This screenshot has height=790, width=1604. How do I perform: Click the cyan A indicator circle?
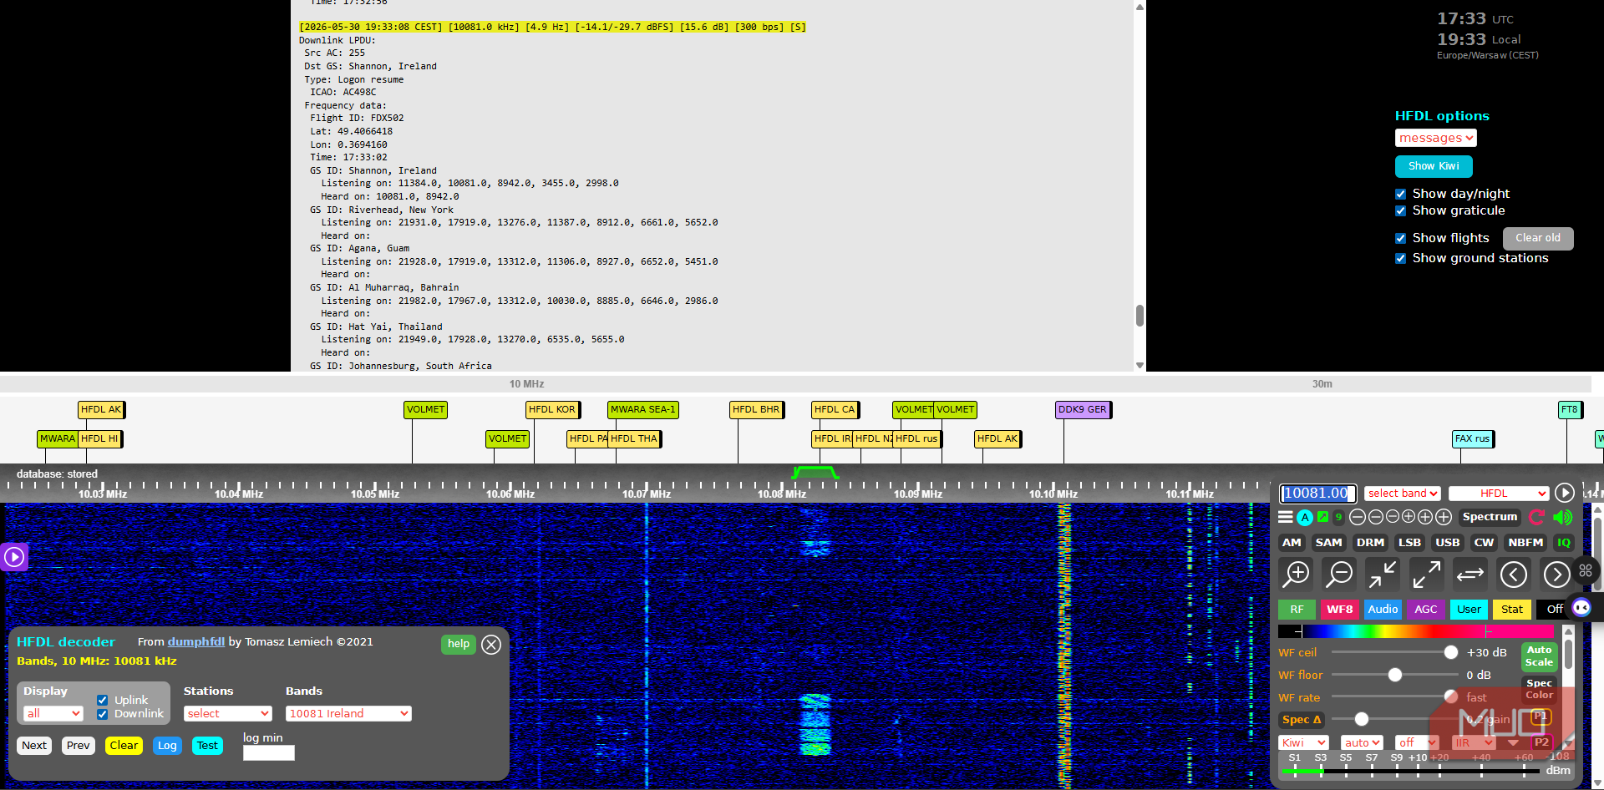(1305, 517)
